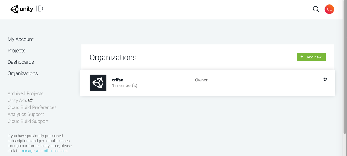Open the Projects section
Image resolution: width=347 pixels, height=156 pixels.
[16, 51]
